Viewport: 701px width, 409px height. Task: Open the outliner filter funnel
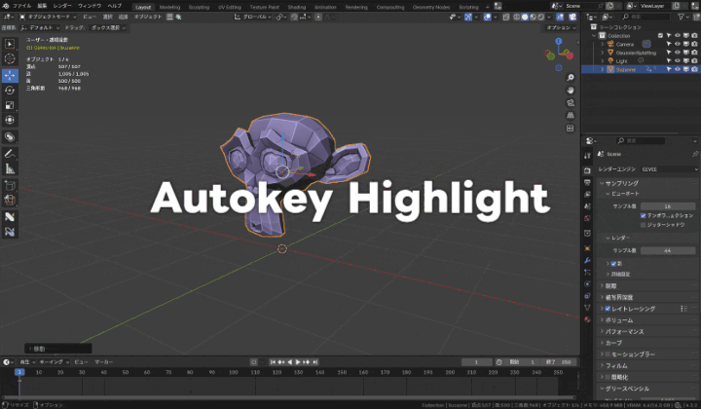pos(682,17)
